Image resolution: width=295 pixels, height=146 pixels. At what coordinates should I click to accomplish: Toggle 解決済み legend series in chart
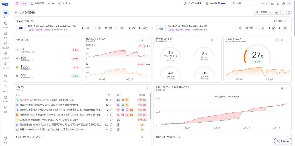[x=233, y=96]
